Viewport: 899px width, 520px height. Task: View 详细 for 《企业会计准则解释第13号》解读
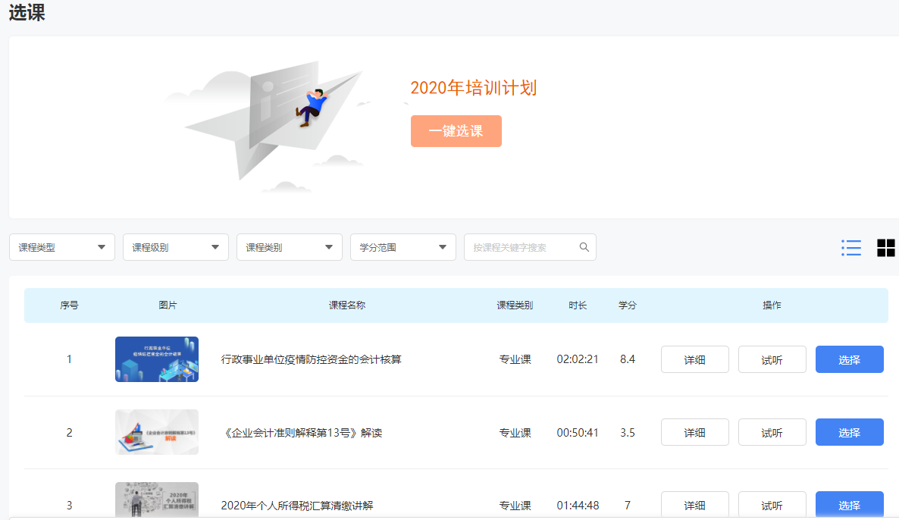coord(694,432)
